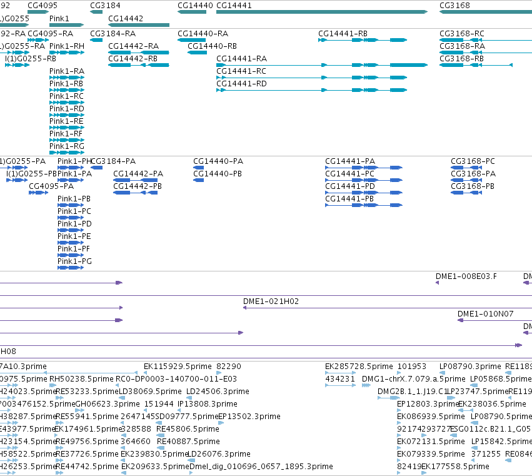Image resolution: width=532 pixels, height=476 pixels.
Task: Click the Dmel_dig_010696_0657_1895.3prime EST label
Action: [x=261, y=467]
